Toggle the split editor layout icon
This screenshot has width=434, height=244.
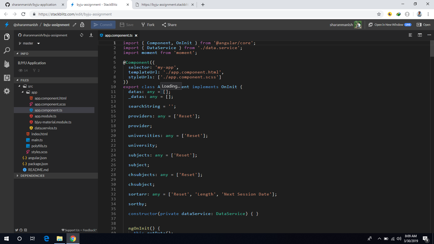[x=420, y=35]
